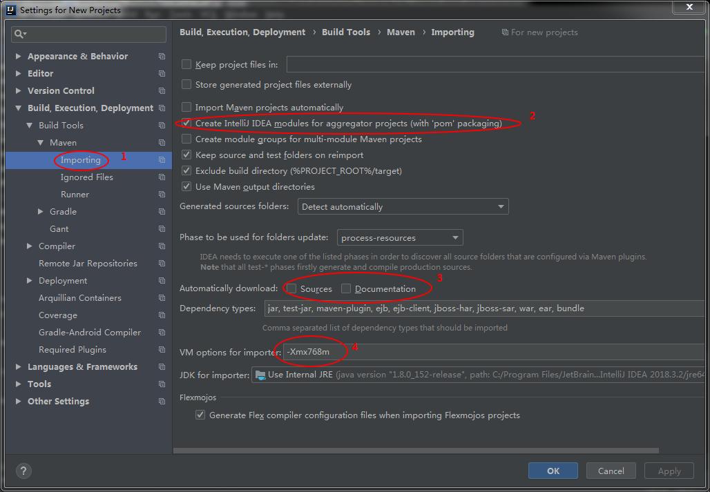Click project-level icon beside Tools row

[162, 384]
